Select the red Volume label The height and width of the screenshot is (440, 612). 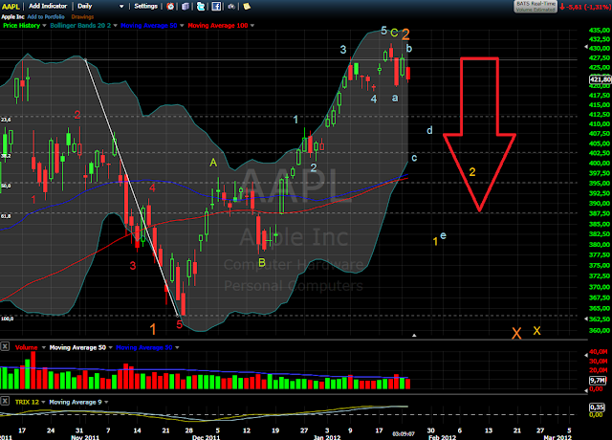click(26, 347)
